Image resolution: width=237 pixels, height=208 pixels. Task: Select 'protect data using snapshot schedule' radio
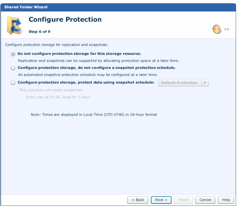(x=13, y=83)
